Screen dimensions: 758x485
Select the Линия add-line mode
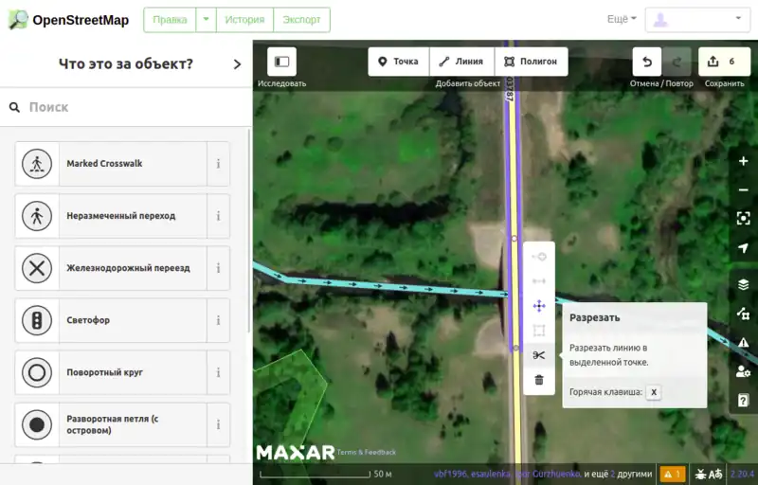click(461, 62)
